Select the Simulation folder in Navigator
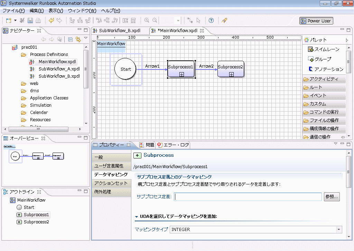Image resolution: width=354 pixels, height=251 pixels. (41, 105)
